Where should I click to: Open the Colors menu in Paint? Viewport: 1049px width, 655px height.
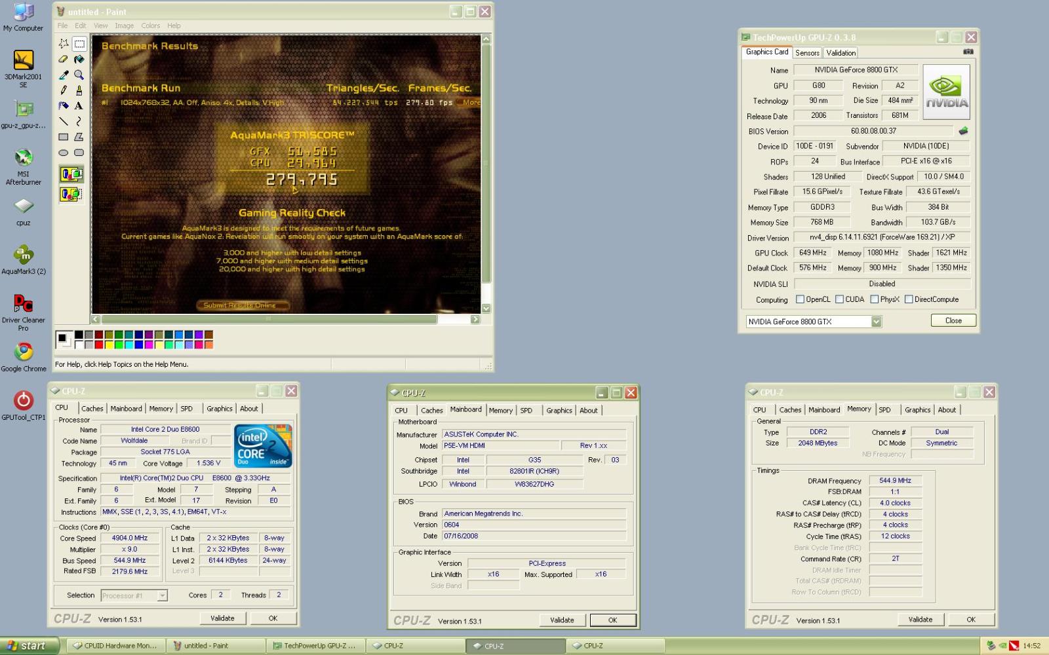[x=150, y=26]
